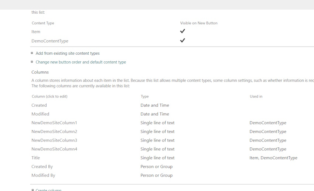Open NewDemoSiteColumn3 settings

point(54,140)
